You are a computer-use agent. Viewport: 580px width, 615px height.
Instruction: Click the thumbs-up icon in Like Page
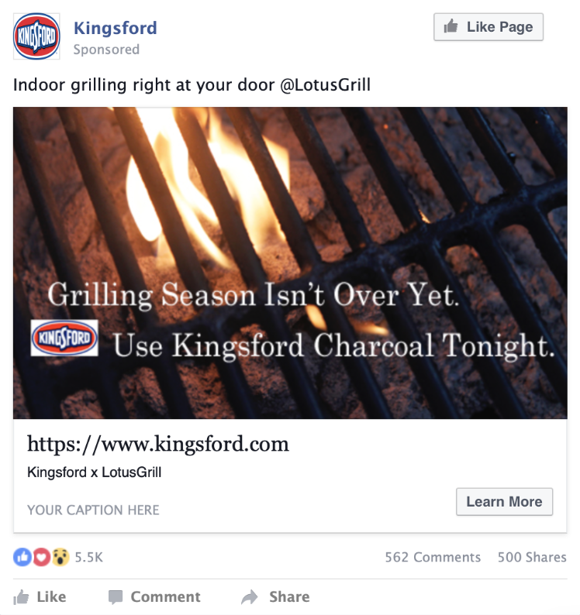coord(451,26)
